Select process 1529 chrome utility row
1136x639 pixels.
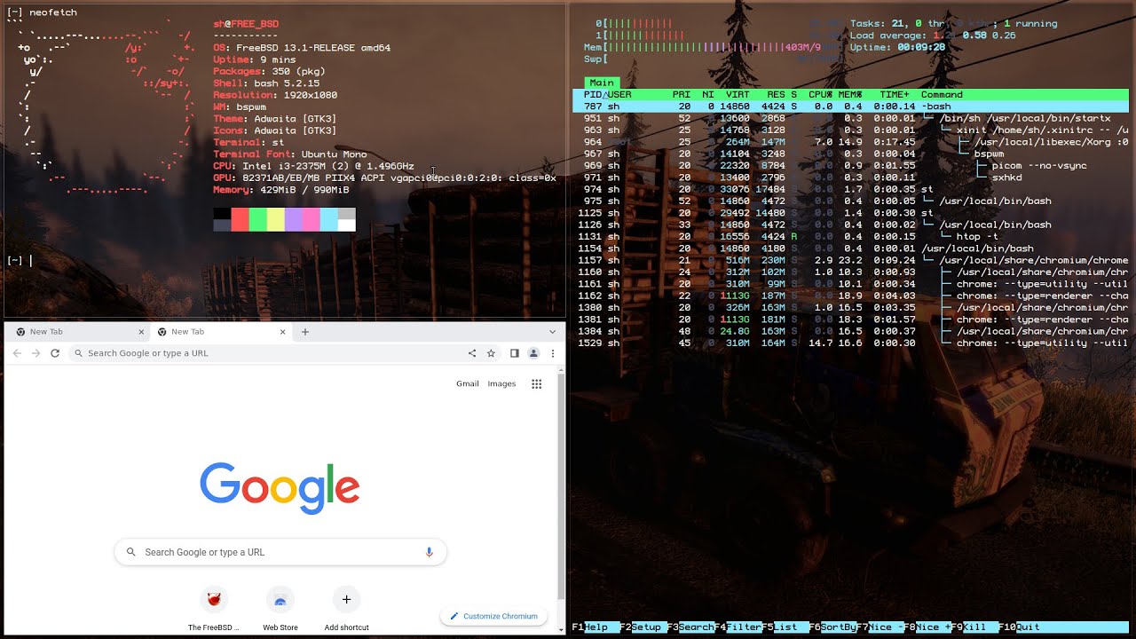(x=850, y=343)
